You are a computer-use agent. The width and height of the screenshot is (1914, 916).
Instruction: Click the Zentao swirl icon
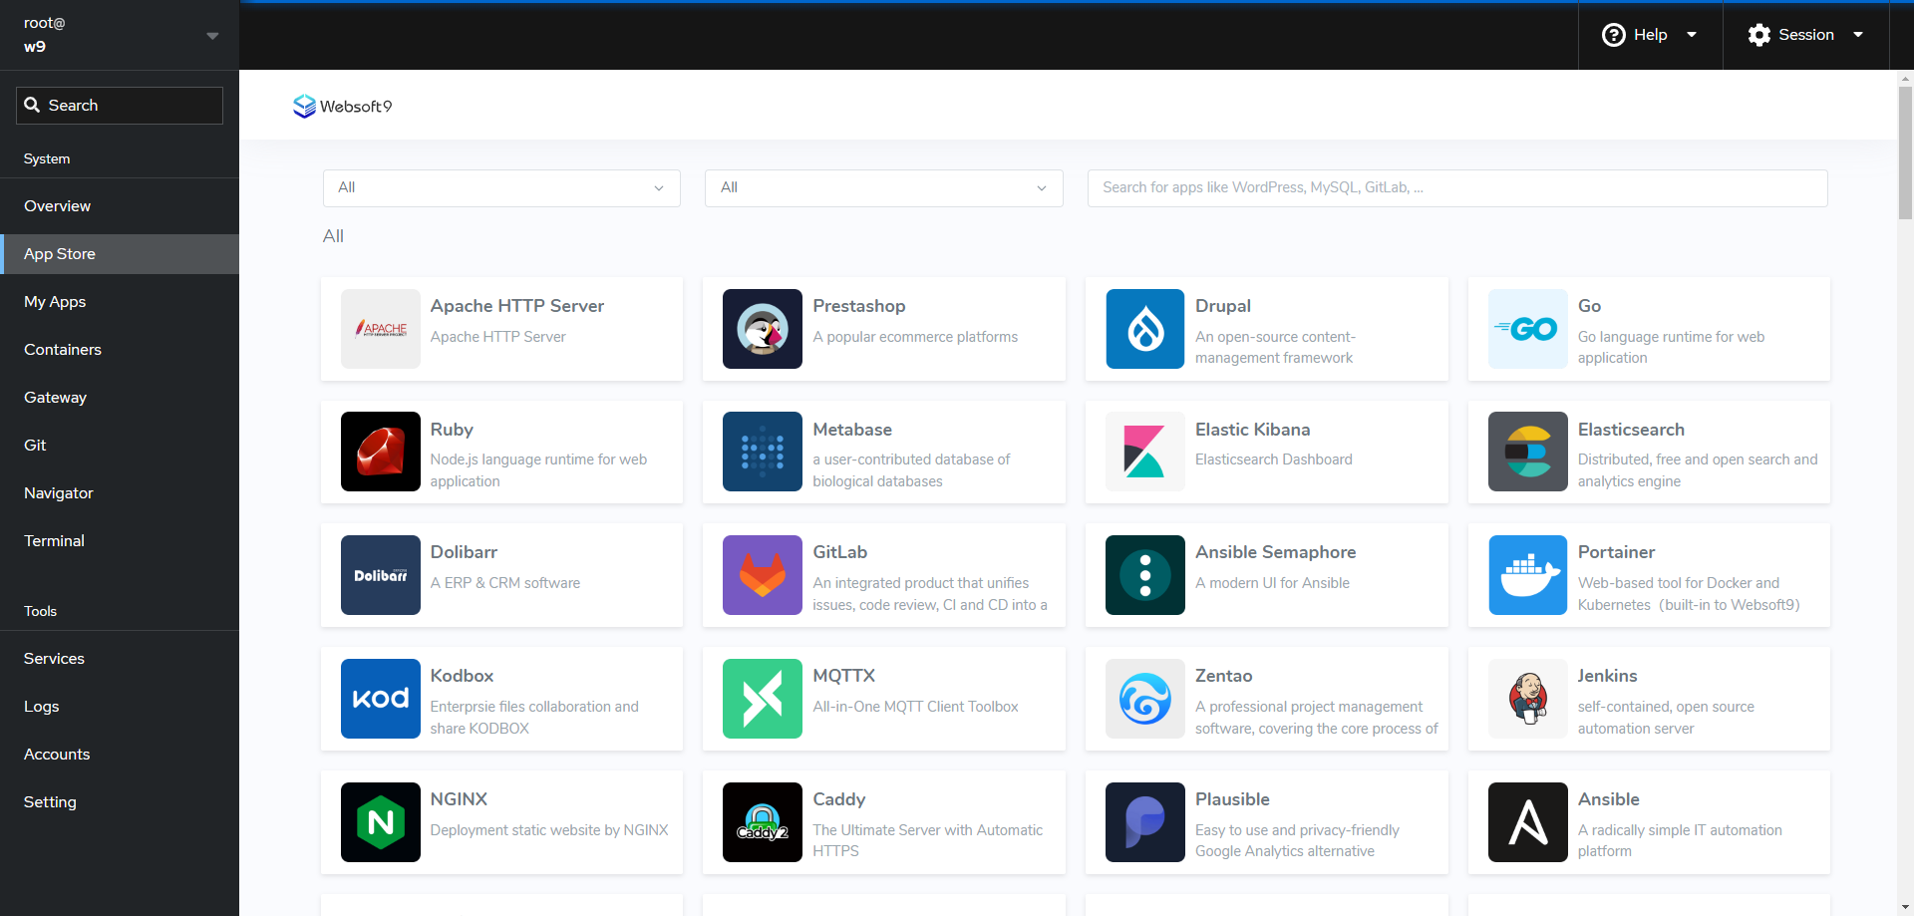[1145, 699]
